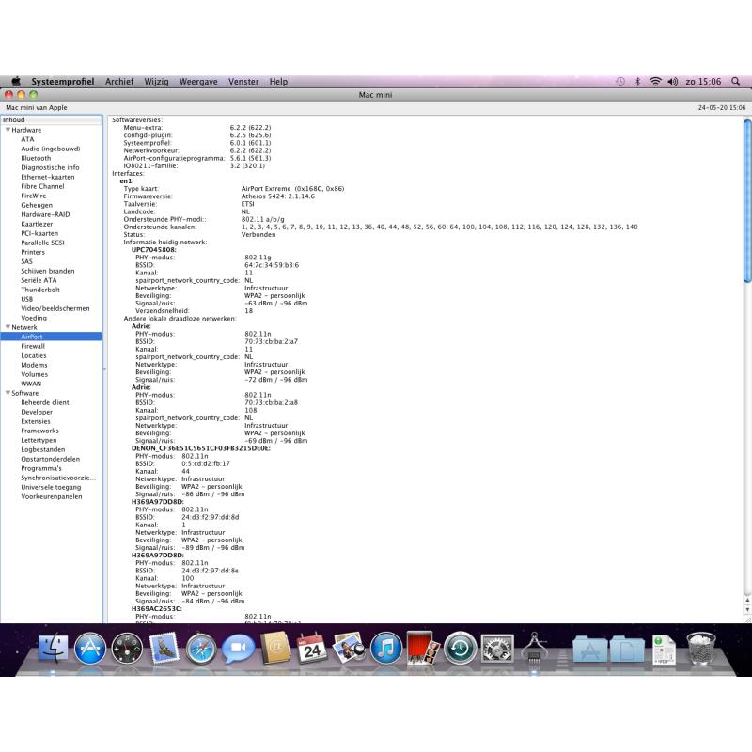Image resolution: width=752 pixels, height=752 pixels.
Task: Select Locaties under Netwerk
Action: [34, 355]
